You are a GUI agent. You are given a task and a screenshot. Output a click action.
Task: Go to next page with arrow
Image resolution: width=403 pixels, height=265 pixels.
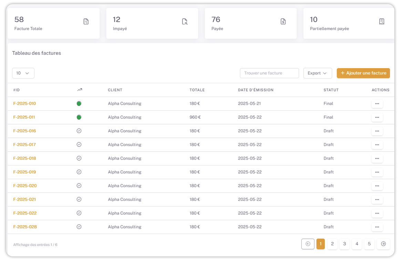(383, 244)
